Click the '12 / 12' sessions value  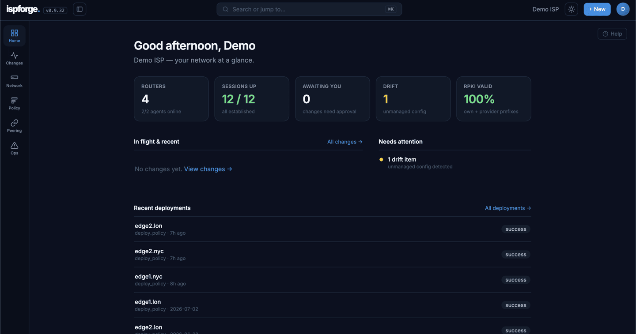coord(238,99)
